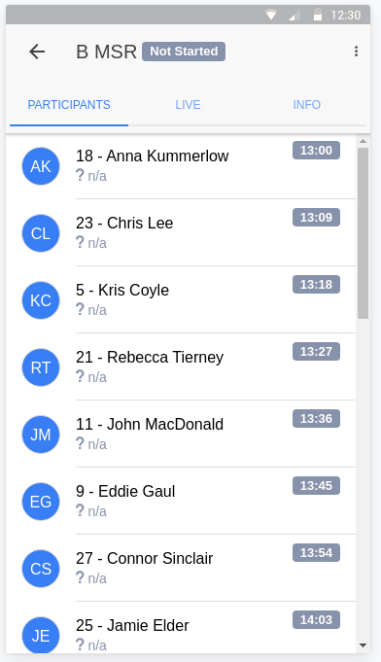
Task: Tap the CL avatar for Chris Lee
Action: pos(41,233)
